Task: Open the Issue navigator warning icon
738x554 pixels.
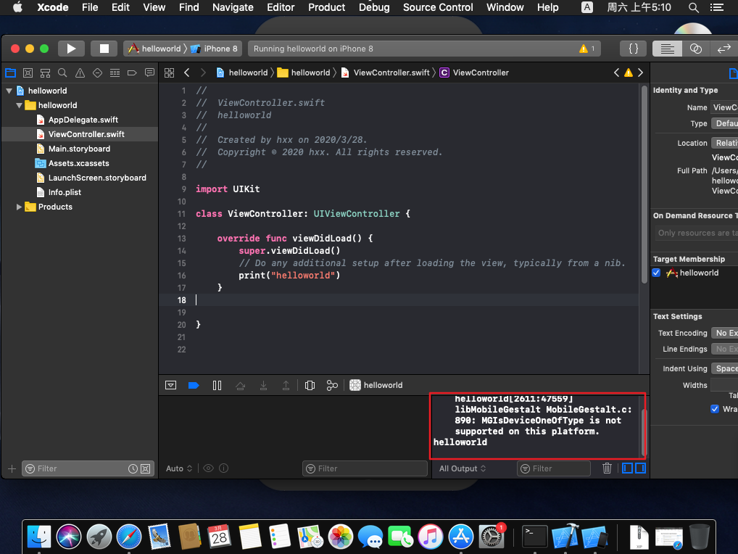Action: pyautogui.click(x=80, y=73)
